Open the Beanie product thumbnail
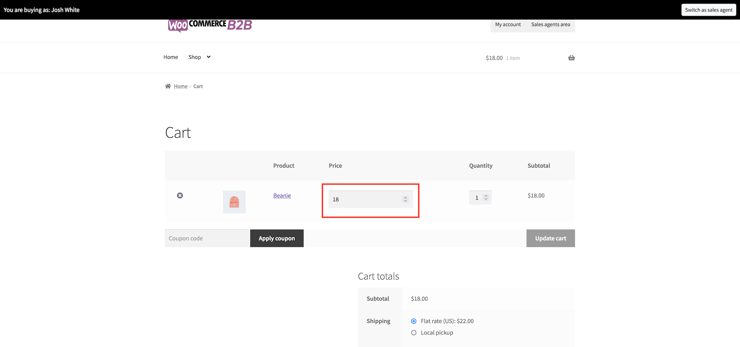 234,202
